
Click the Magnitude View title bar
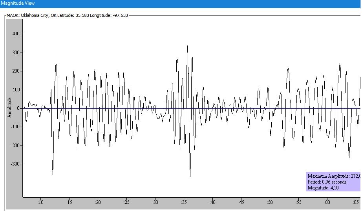coord(180,4)
